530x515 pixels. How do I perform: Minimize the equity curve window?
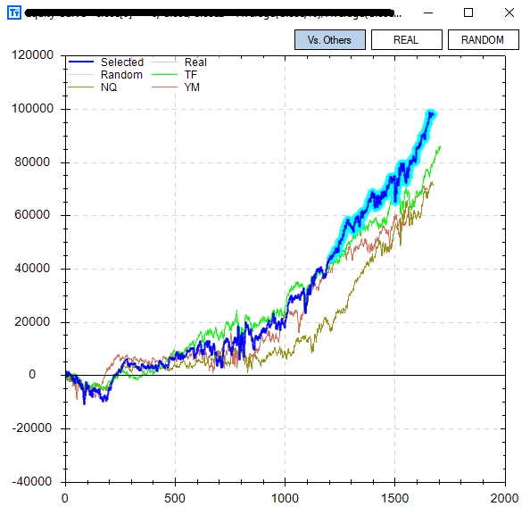coord(428,12)
